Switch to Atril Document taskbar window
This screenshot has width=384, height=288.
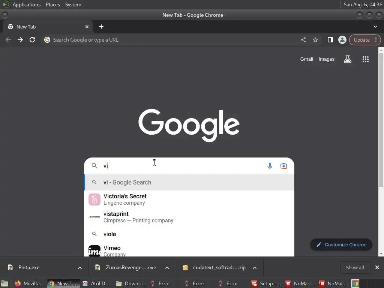point(97,283)
